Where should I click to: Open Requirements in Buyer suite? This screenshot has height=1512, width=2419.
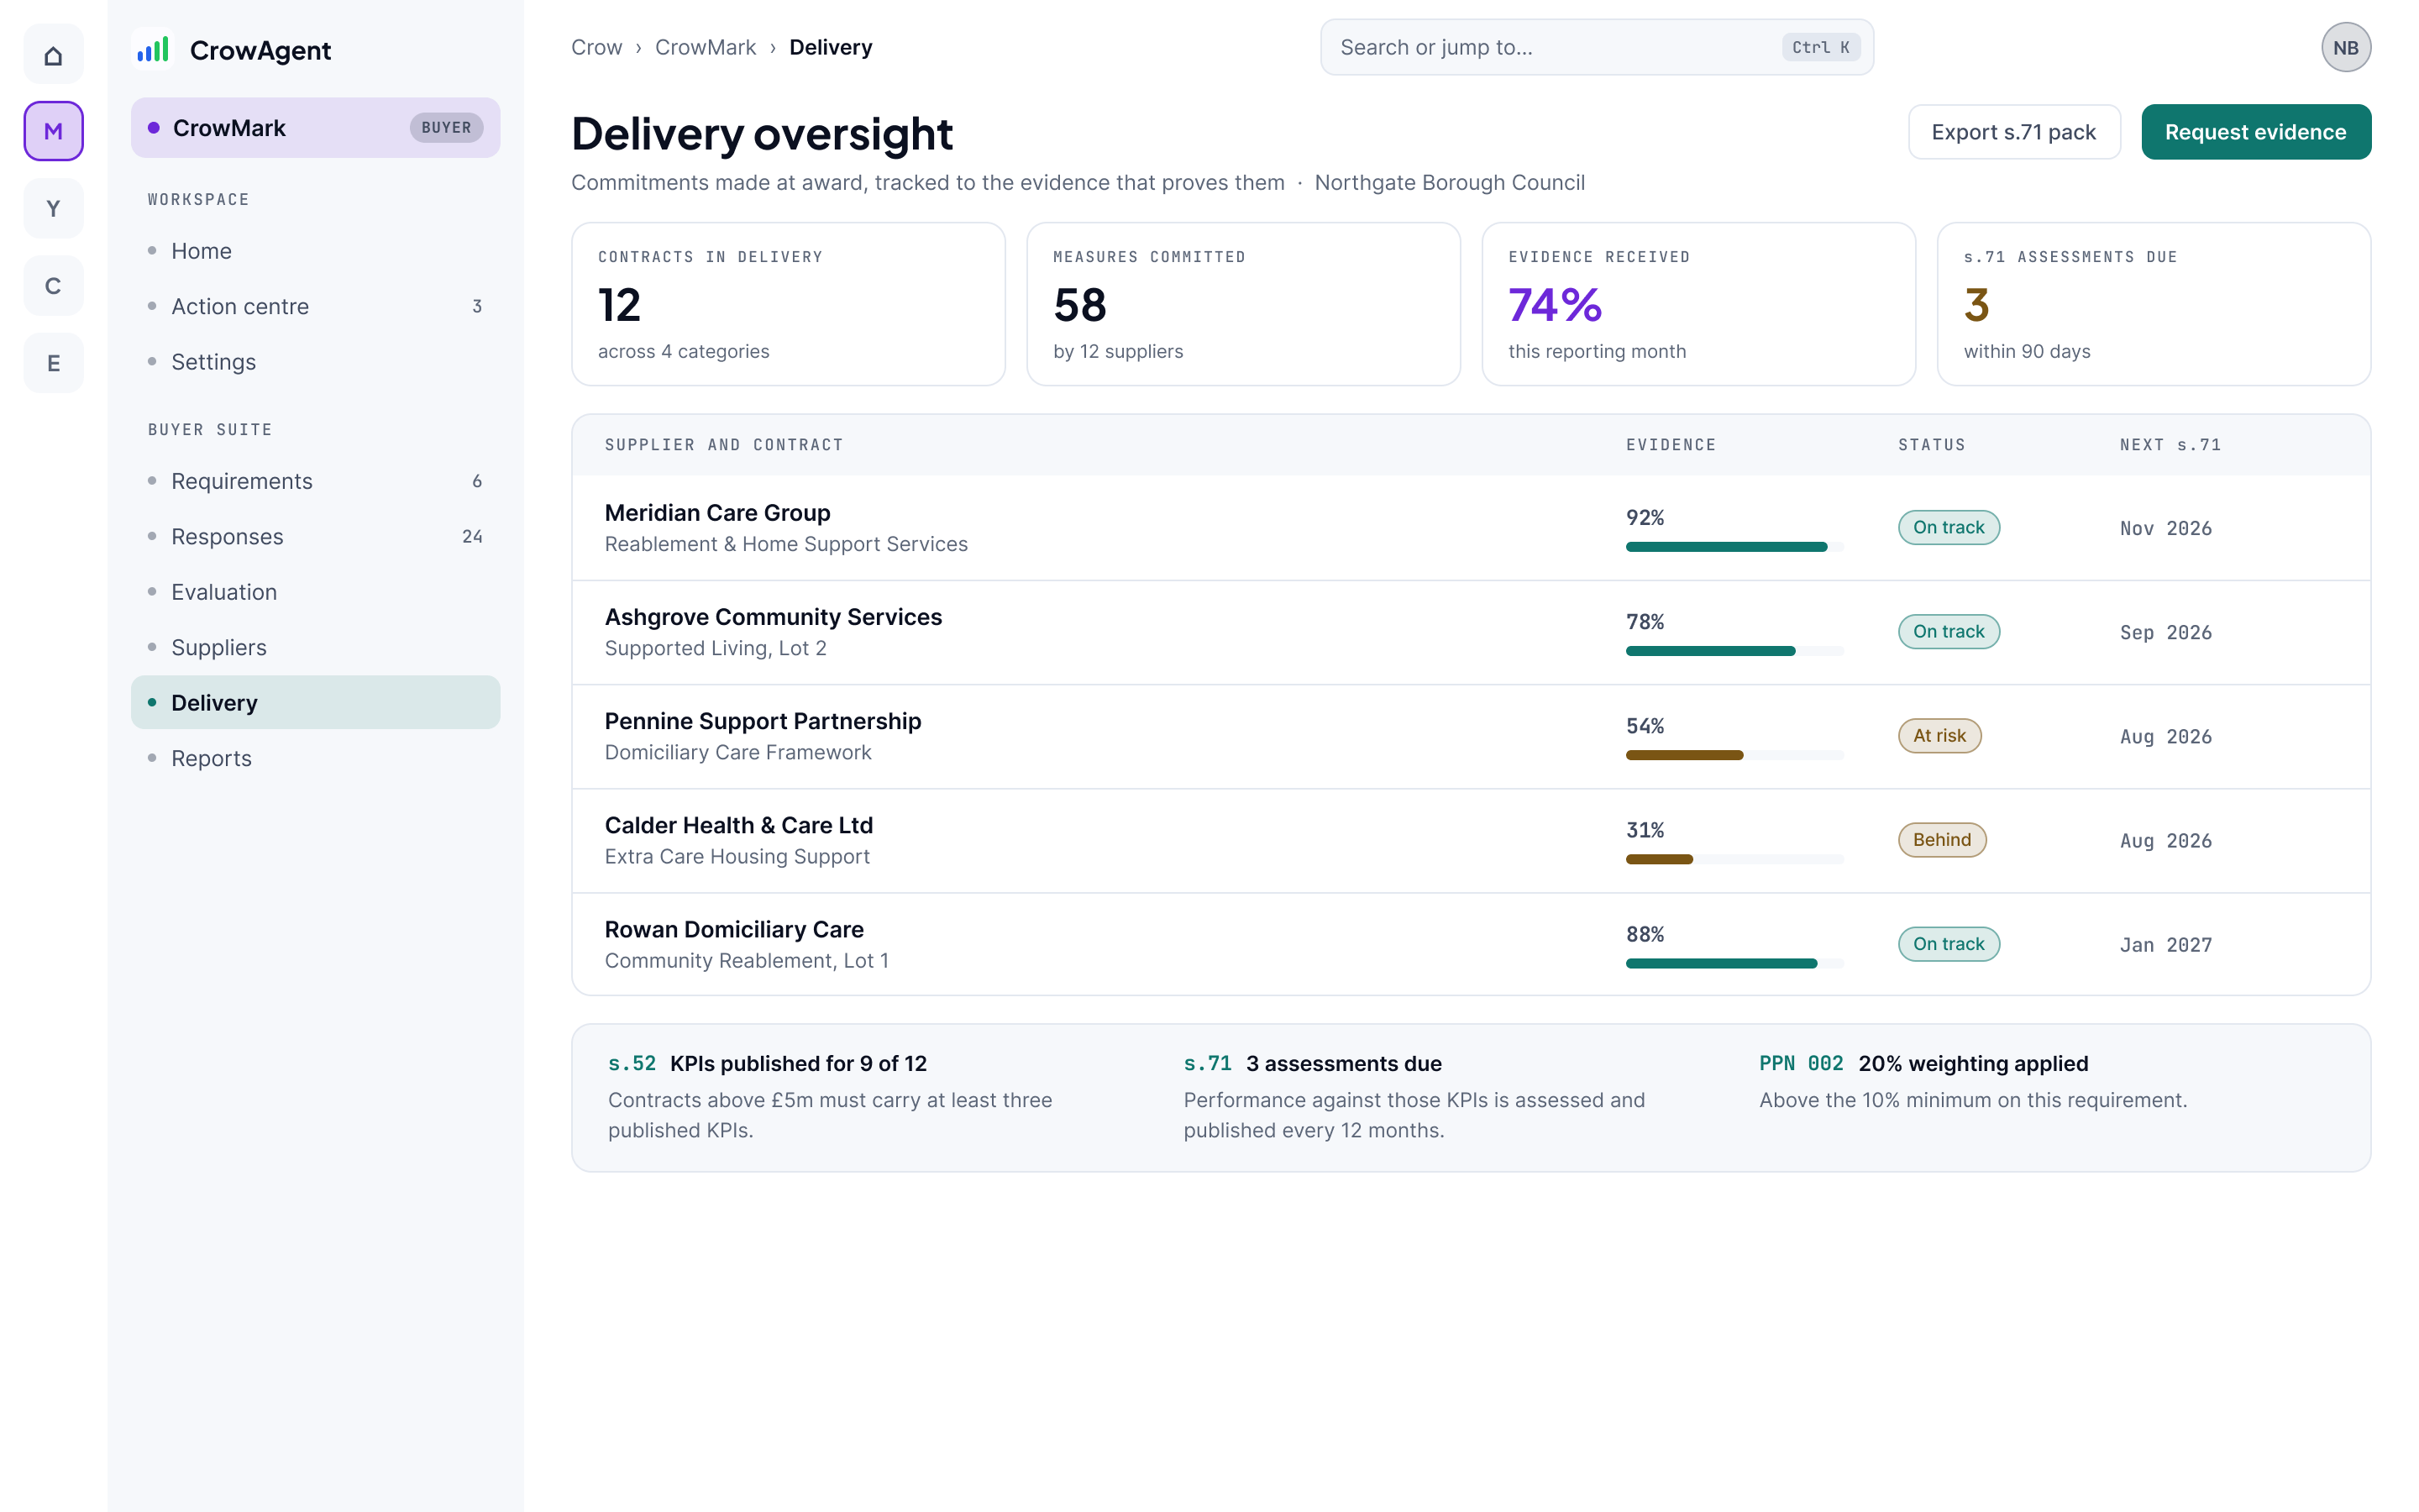click(316, 481)
